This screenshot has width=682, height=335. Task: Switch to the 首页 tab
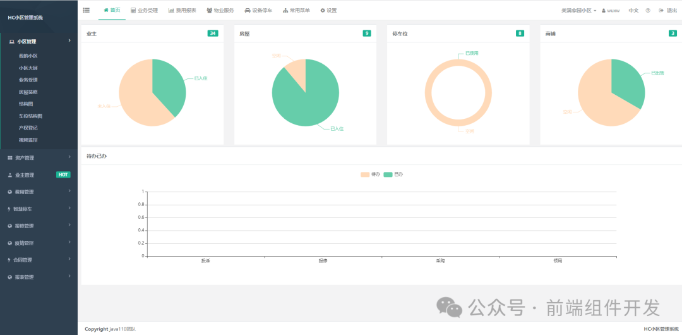click(112, 10)
